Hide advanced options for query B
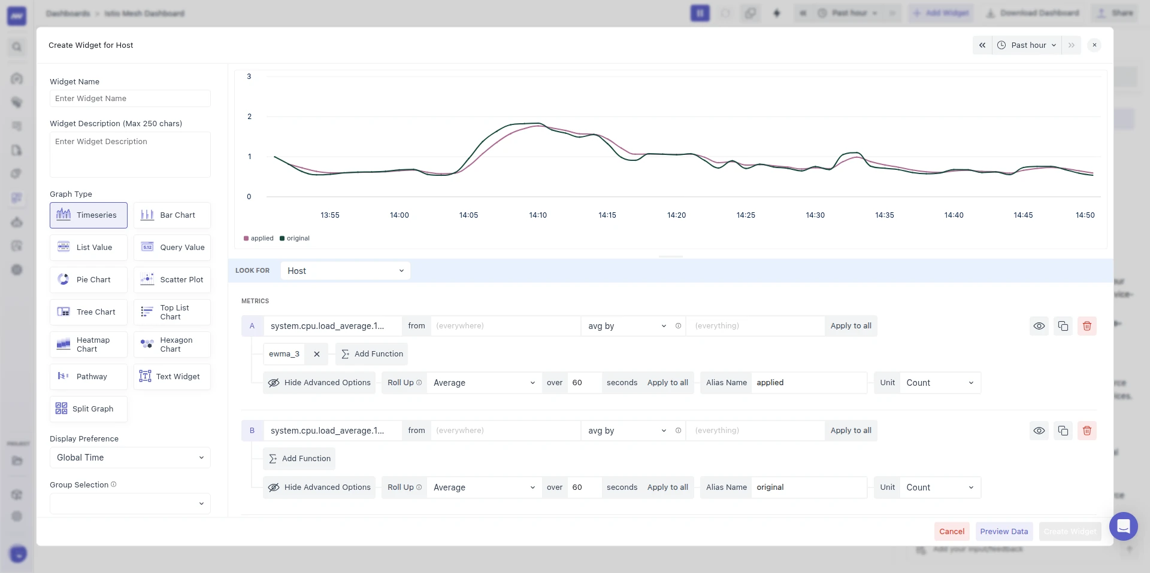The image size is (1150, 573). pyautogui.click(x=319, y=487)
